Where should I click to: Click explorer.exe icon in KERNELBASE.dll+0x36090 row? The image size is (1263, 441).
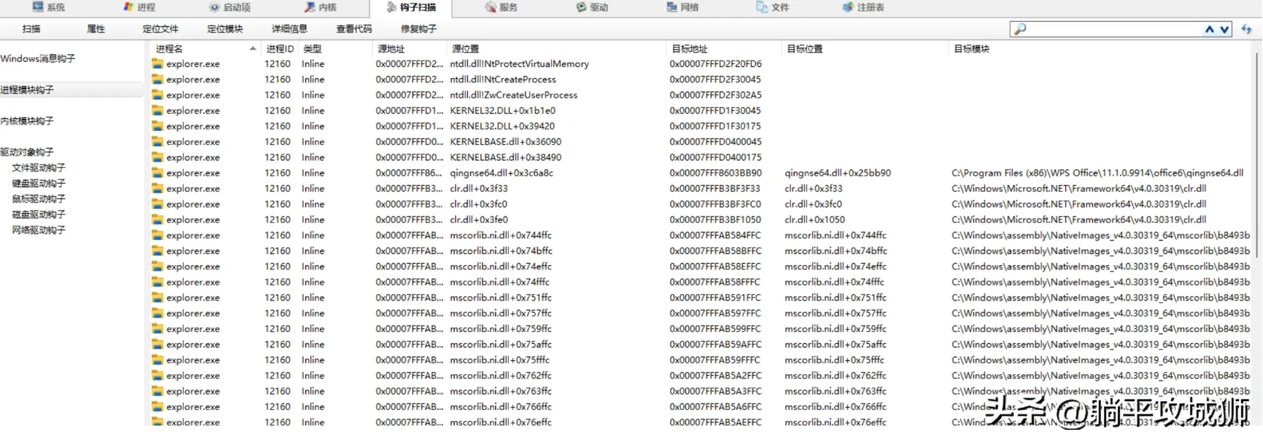pyautogui.click(x=157, y=141)
